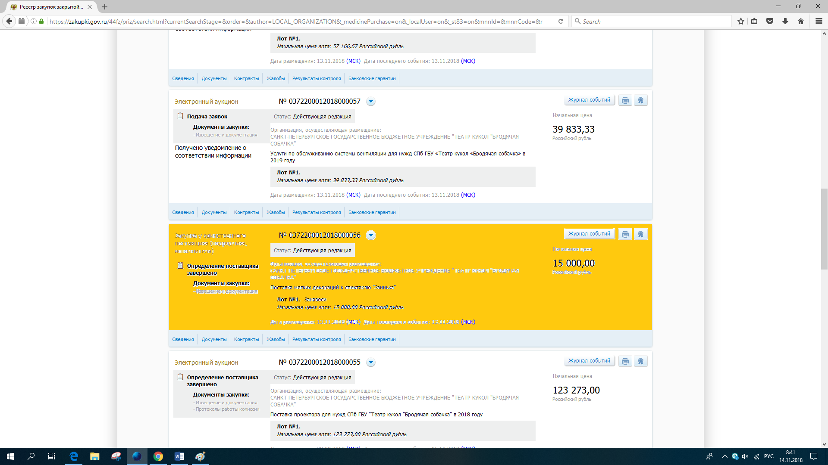Go back with browser back arrow
Viewport: 828px width, 465px height.
[x=9, y=21]
